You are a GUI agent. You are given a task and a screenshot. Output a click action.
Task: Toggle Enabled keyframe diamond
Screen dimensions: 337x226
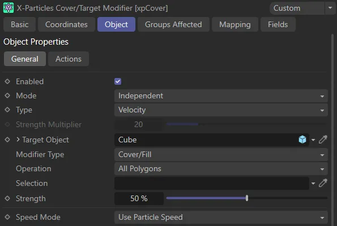pos(7,81)
